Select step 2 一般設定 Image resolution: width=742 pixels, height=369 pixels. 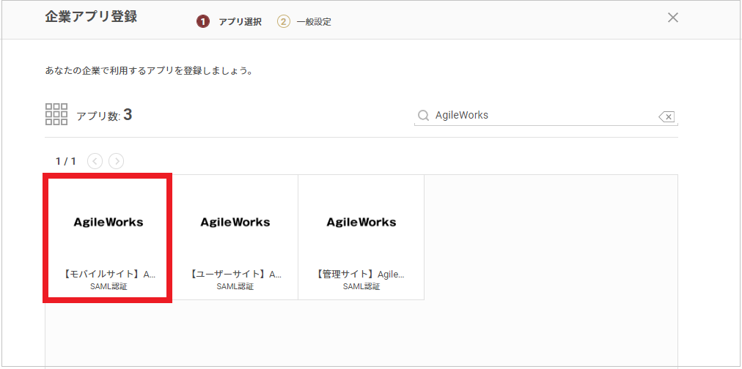point(304,22)
